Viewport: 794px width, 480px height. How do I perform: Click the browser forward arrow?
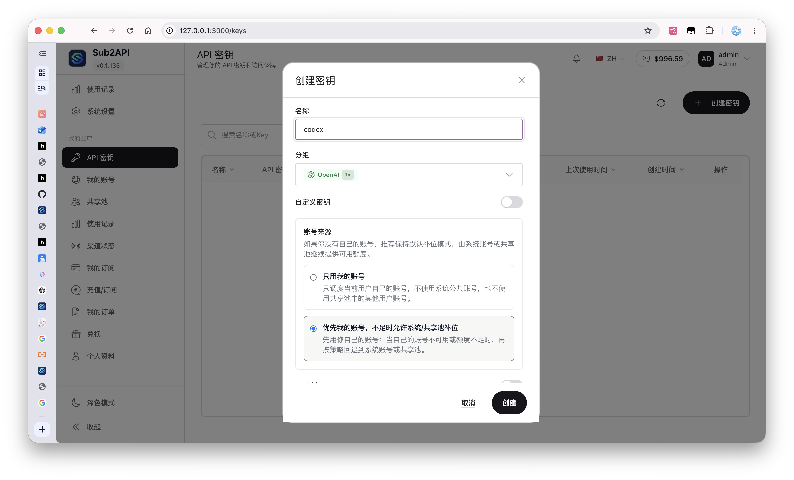click(112, 31)
